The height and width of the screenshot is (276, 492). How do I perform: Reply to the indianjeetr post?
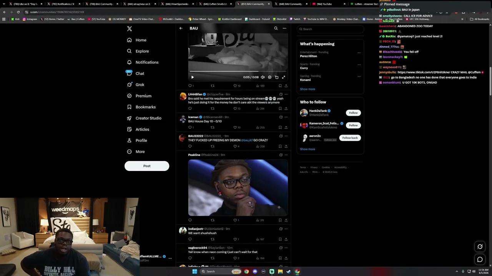[x=190, y=239]
